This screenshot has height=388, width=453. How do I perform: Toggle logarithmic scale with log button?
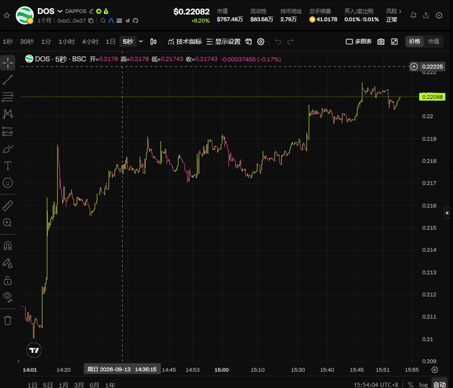click(x=423, y=385)
